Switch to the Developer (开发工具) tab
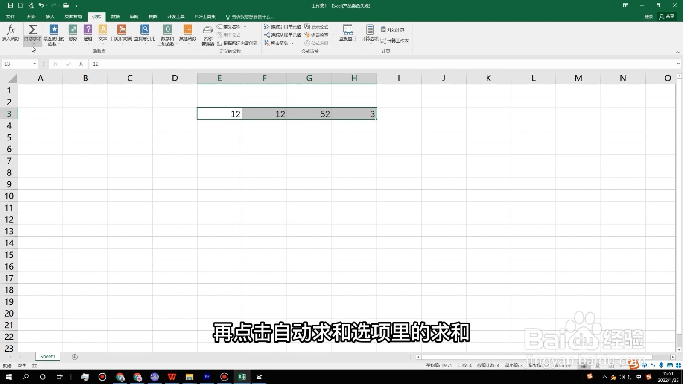The image size is (683, 384). tap(176, 17)
